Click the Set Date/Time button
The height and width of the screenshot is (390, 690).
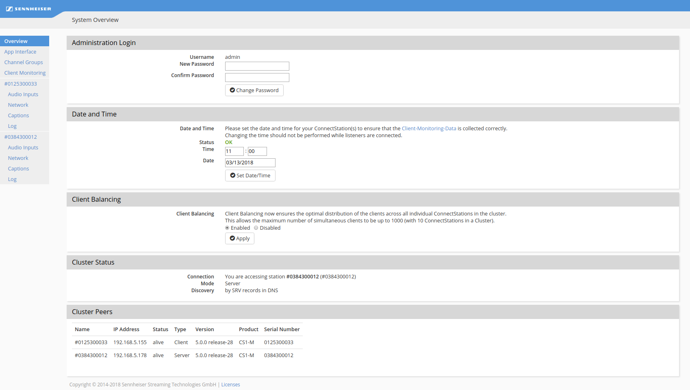click(x=250, y=175)
